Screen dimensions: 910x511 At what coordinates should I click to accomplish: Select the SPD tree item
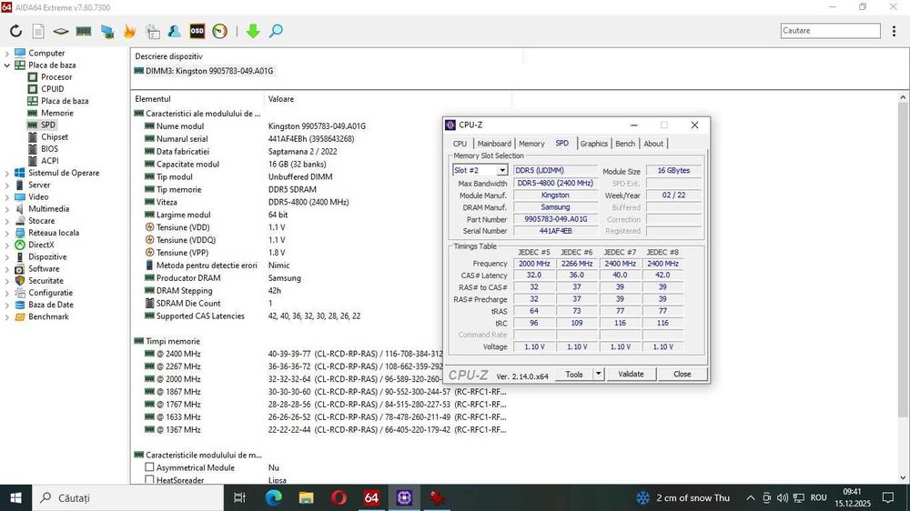[47, 125]
